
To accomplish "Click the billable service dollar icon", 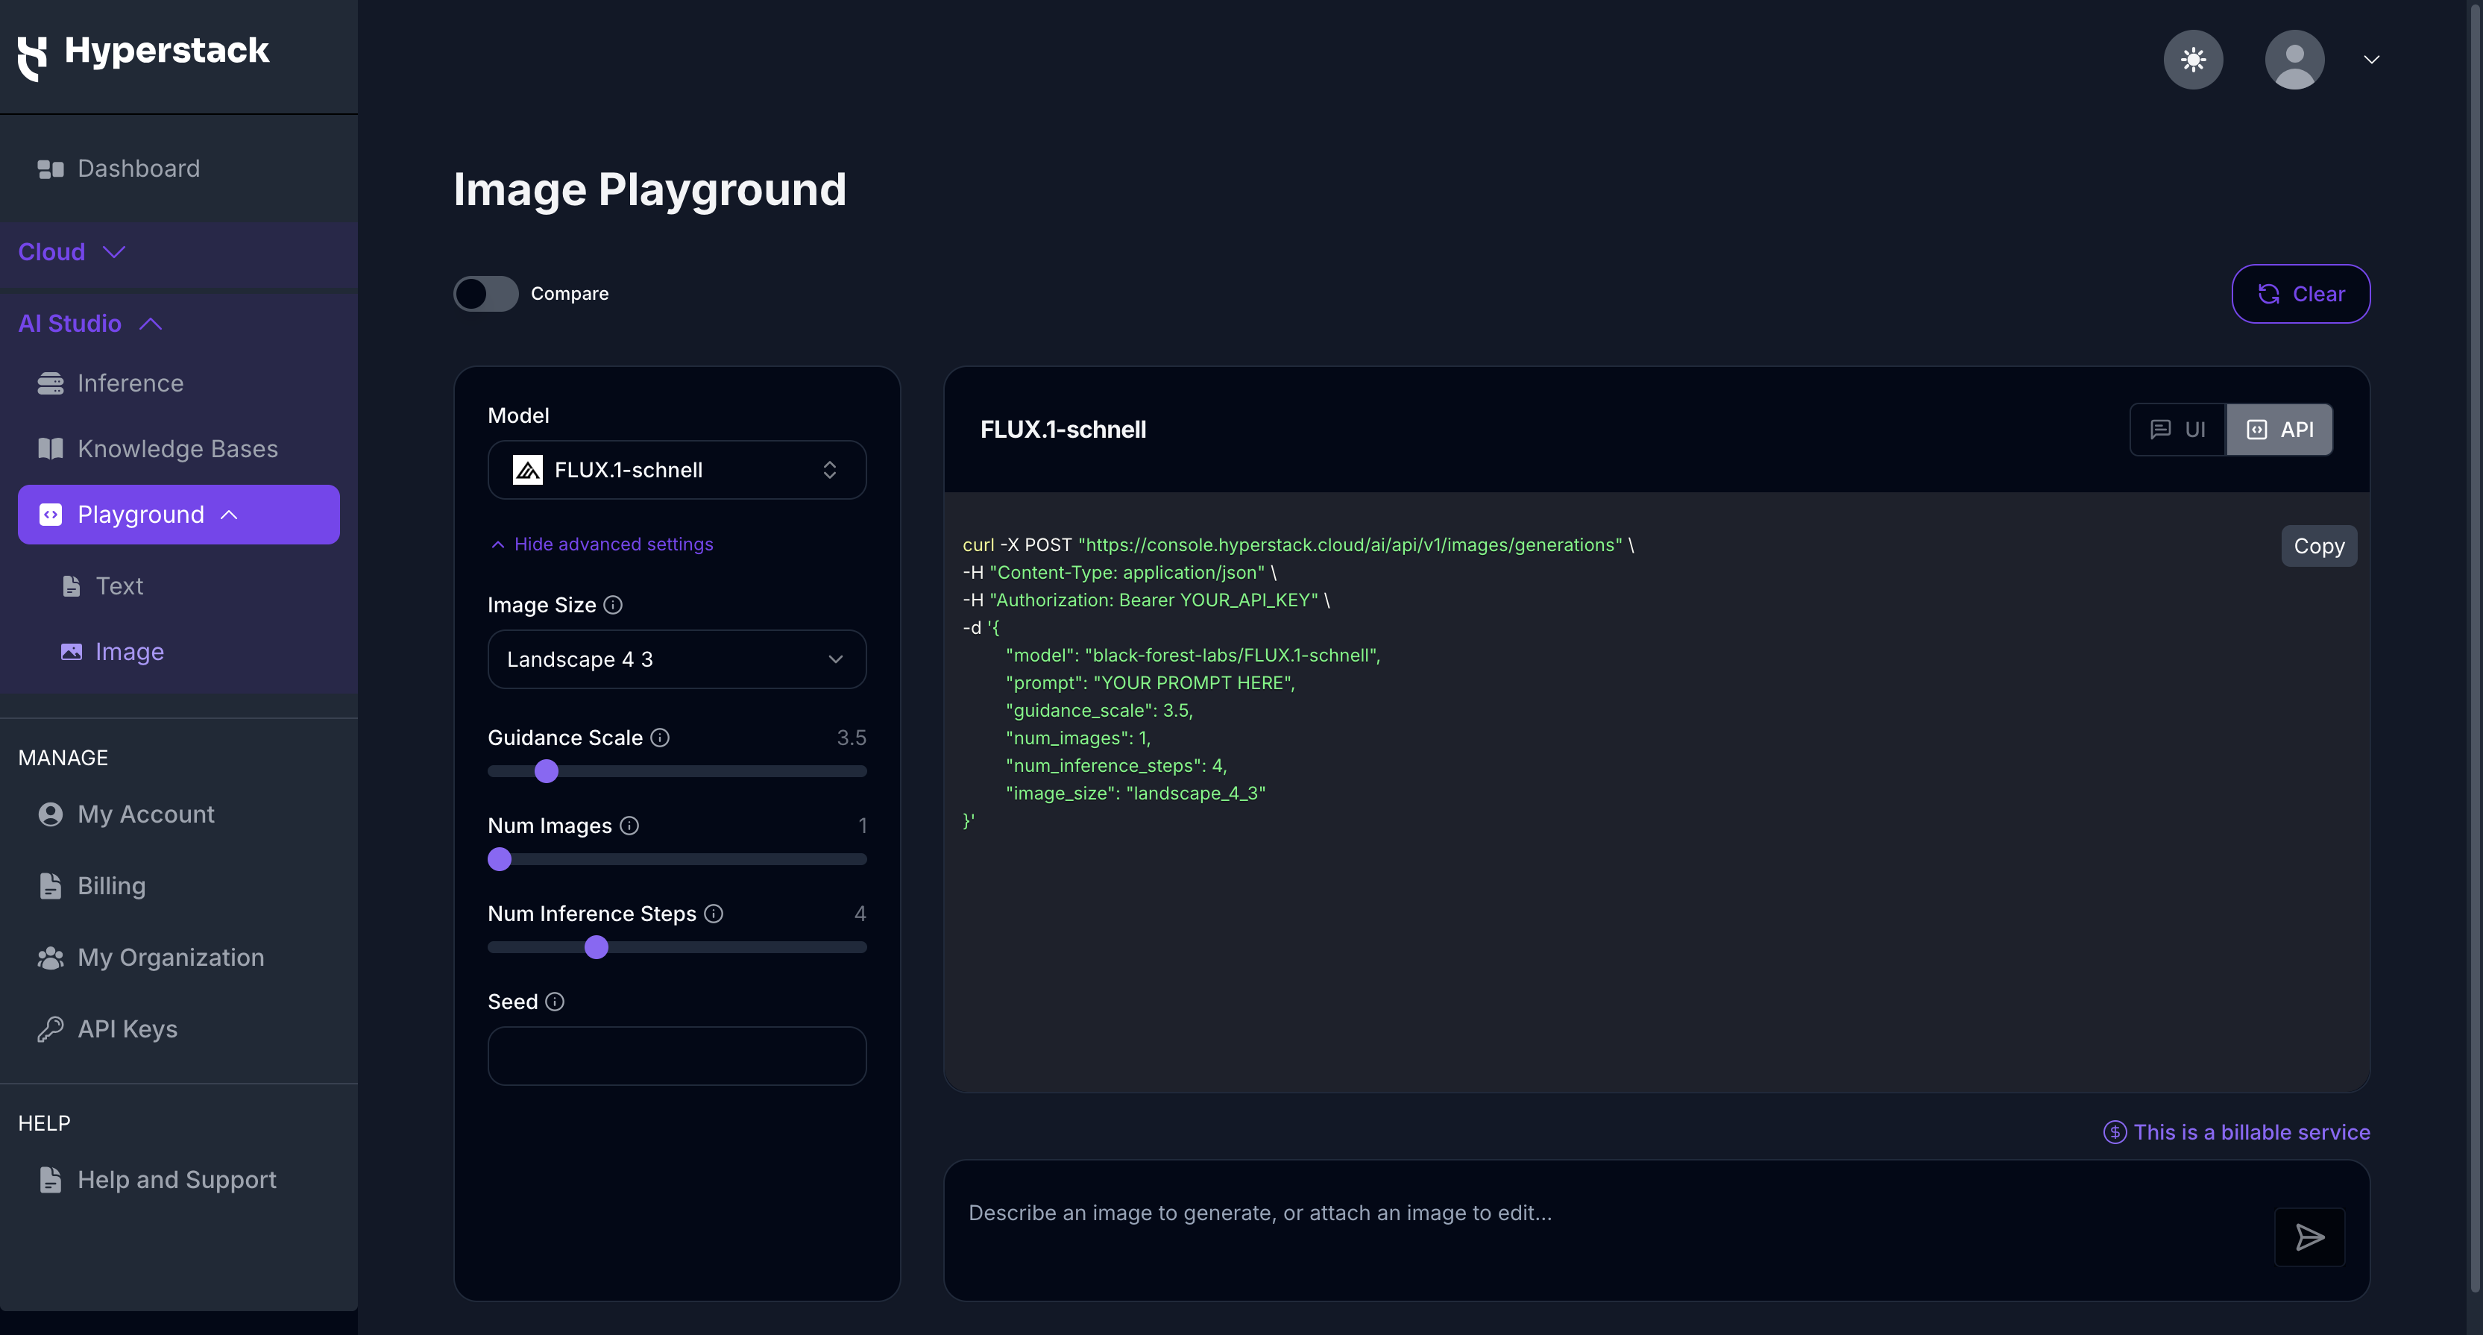I will point(2115,1133).
